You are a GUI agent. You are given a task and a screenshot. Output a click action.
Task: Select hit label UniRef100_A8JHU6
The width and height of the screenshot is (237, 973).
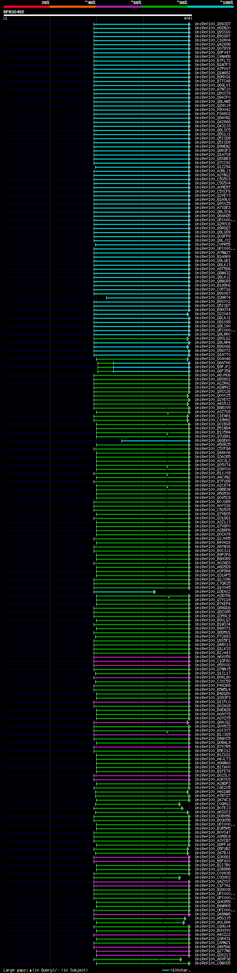(x=213, y=375)
